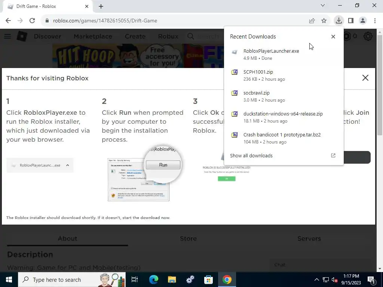Open a new browser tab
Image resolution: width=383 pixels, height=287 pixels.
101,6
